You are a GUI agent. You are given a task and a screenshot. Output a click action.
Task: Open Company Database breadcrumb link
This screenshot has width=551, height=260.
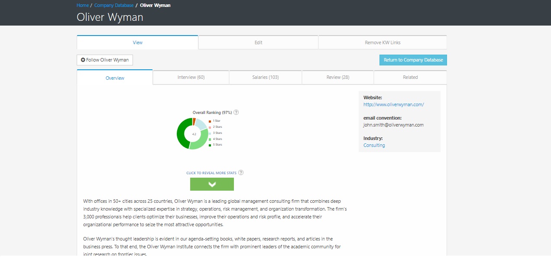(113, 5)
